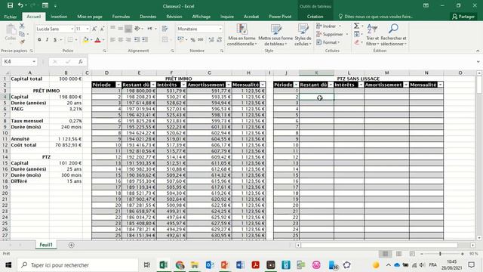Apply the yellow fill color
This screenshot has width=483, height=272.
click(x=85, y=40)
